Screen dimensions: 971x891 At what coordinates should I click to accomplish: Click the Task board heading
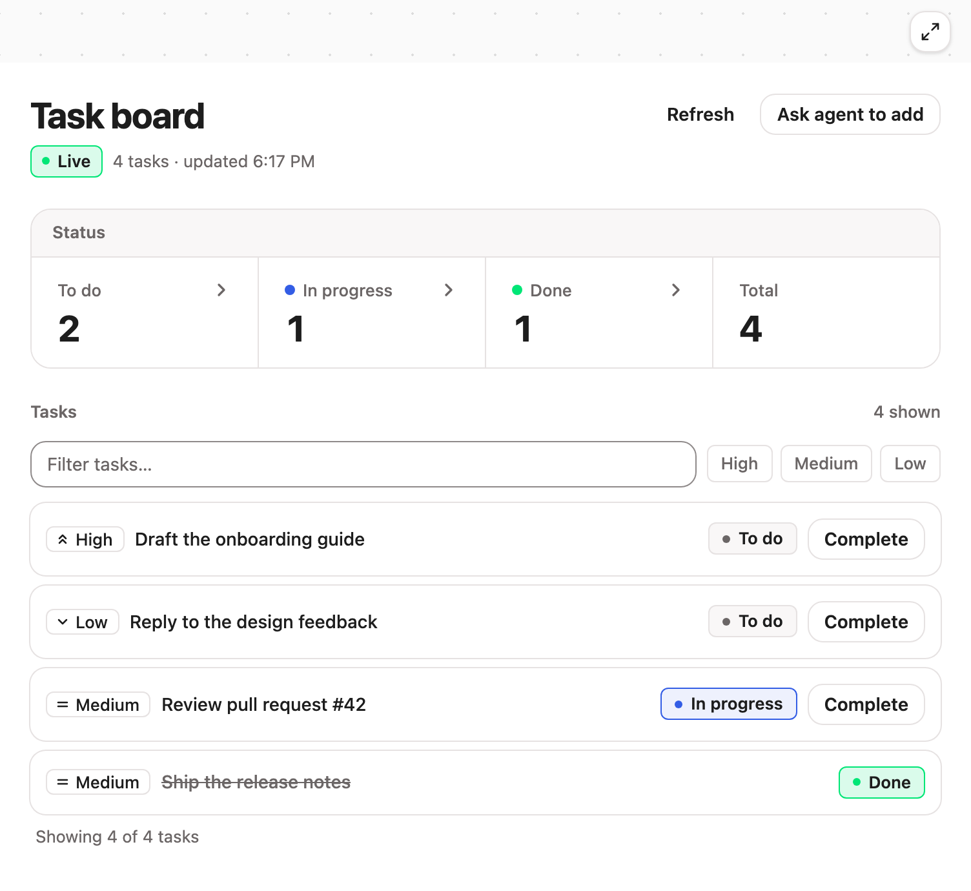[118, 116]
